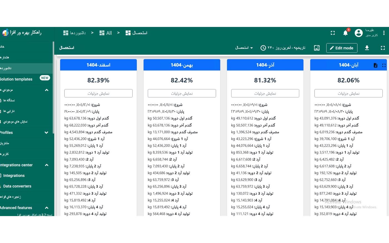Open the user profile avatar
389x243 pixels.
tap(359, 33)
